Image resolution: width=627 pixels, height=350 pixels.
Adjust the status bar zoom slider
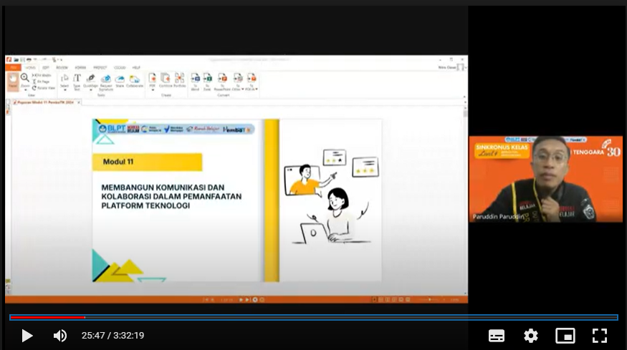(430, 300)
